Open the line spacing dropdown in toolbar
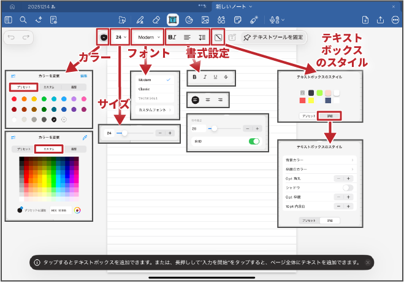Image resolution: width=404 pixels, height=282 pixels. [x=202, y=37]
